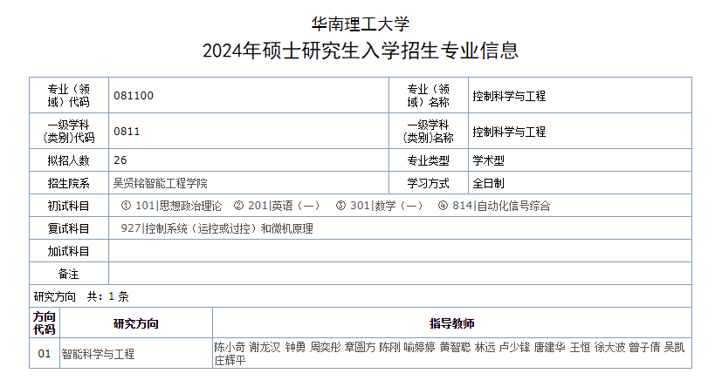This screenshot has height=387, width=715.
Task: Click 吴贤铭智能工程学院
Action: pyautogui.click(x=160, y=183)
